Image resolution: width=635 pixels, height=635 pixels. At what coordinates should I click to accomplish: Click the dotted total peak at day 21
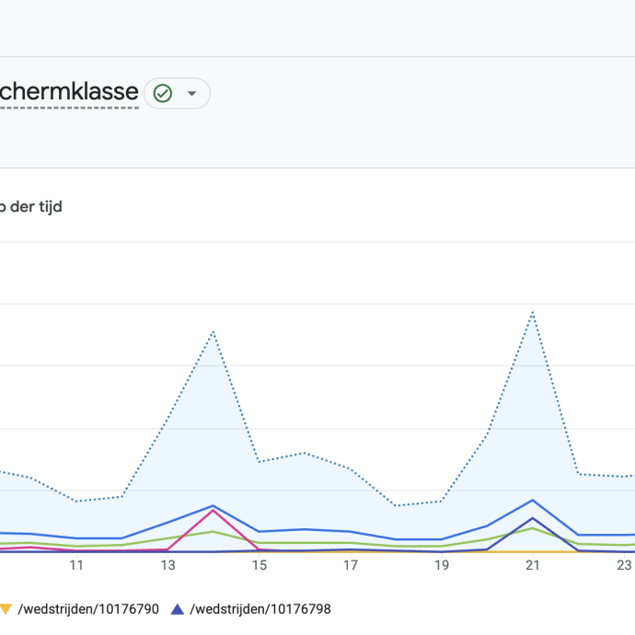coord(533,312)
